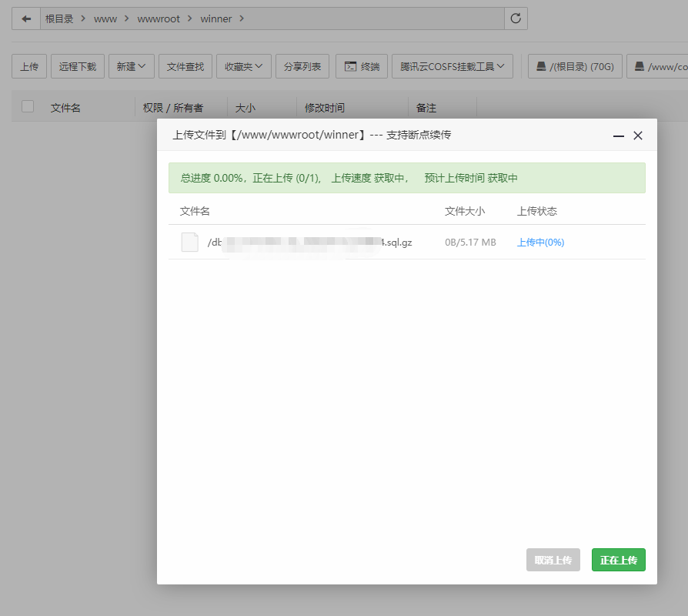This screenshot has height=616, width=688.
Task: Open the 腾讯云COSFS挂载工具 dropdown
Action: 453,67
